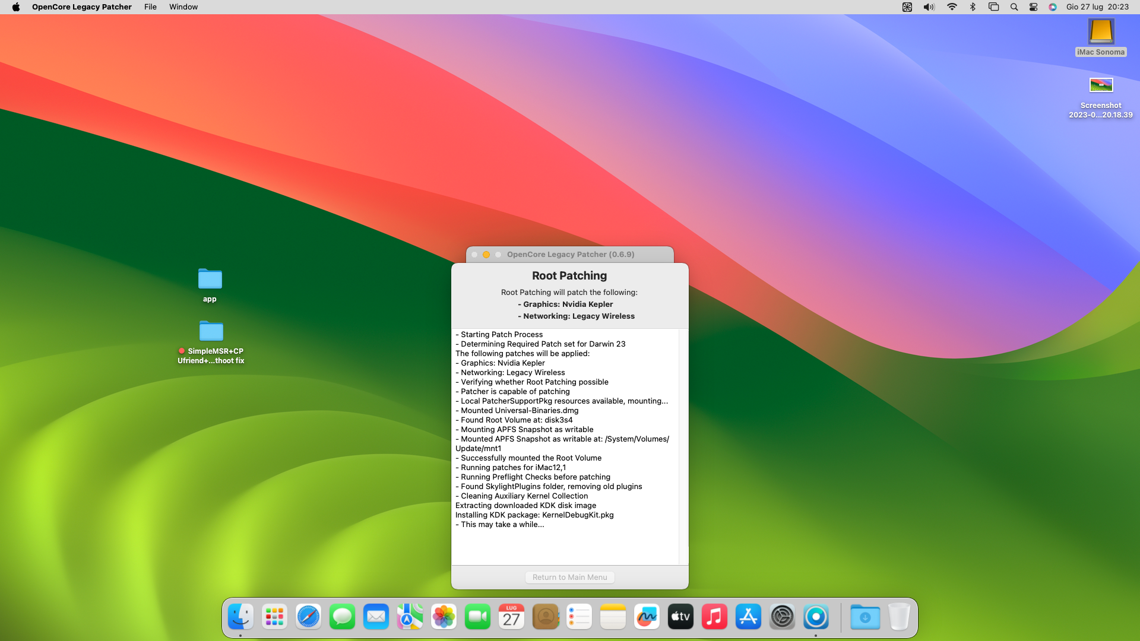Open Control Center in menu bar
1140x641 pixels.
1033,7
